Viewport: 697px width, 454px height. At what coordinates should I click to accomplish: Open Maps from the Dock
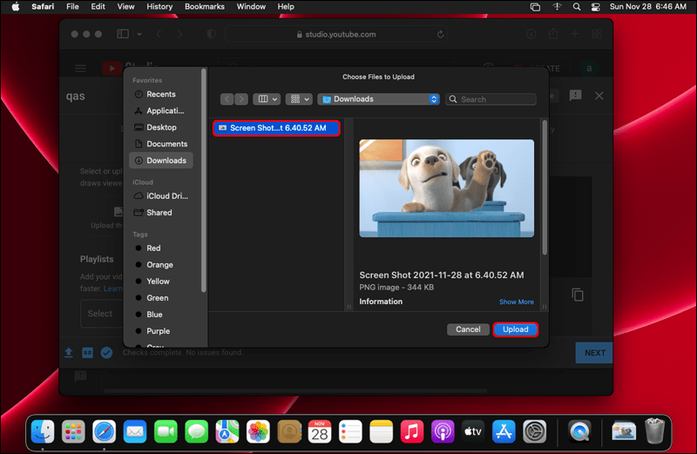(227, 431)
